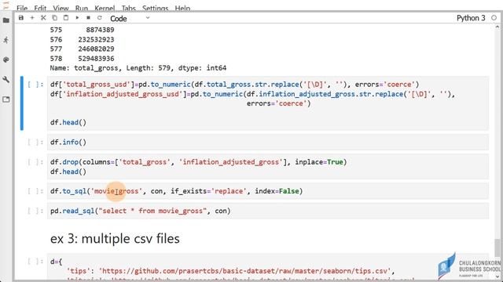Viewport: 503px width, 282px height.
Task: Cut selected cell with scissors icon
Action: point(43,18)
